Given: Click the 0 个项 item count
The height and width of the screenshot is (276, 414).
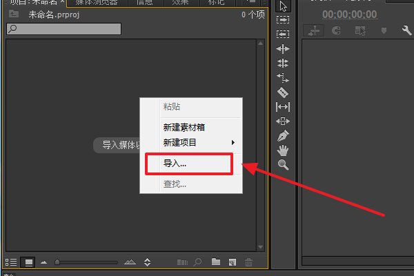Looking at the screenshot, I should [x=253, y=14].
